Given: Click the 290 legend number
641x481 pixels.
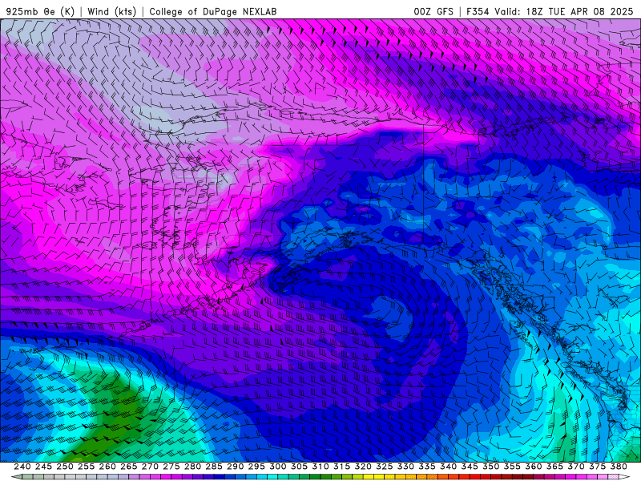Looking at the screenshot, I should coord(235,467).
